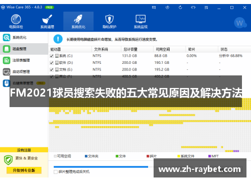
Task: Sort by the 状态 column header
Action: 234,49
